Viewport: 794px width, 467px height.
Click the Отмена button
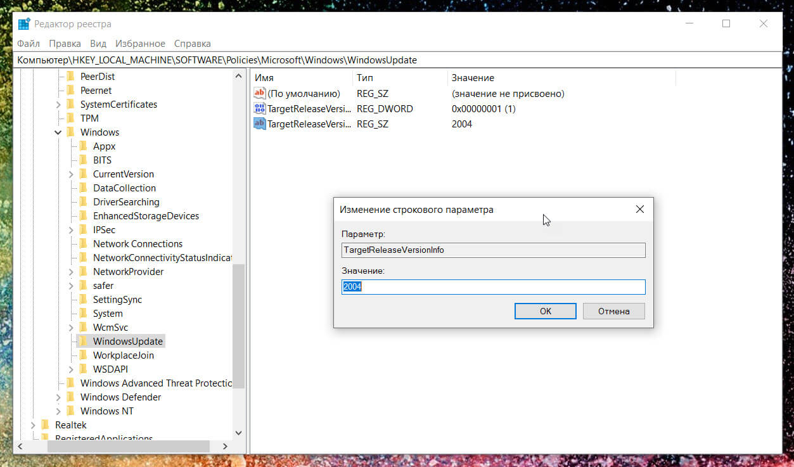pyautogui.click(x=613, y=311)
